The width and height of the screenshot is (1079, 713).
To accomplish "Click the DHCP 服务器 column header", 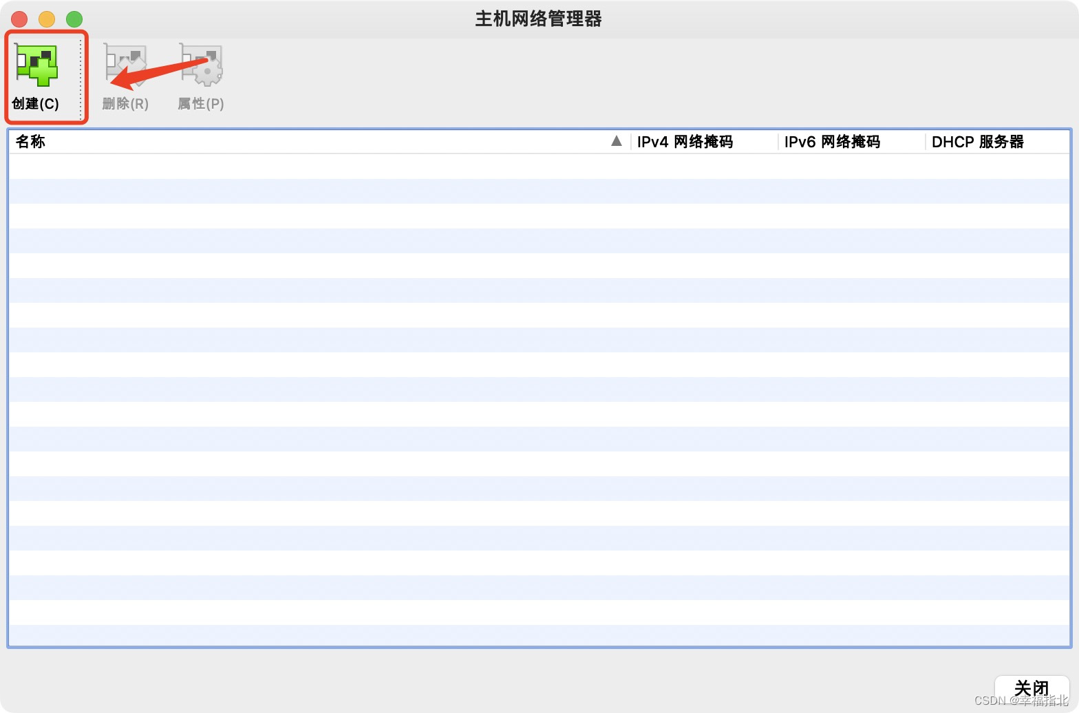I will (x=997, y=142).
